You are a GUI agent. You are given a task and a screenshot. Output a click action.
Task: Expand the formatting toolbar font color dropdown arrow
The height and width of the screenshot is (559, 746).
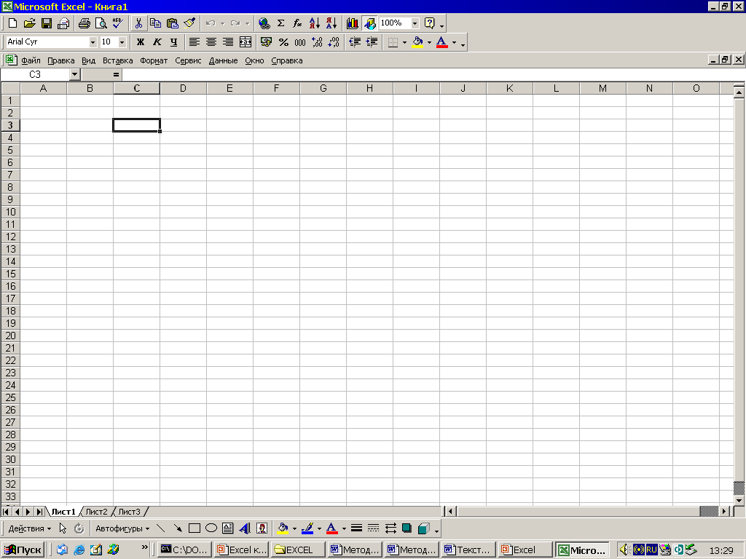(x=454, y=41)
